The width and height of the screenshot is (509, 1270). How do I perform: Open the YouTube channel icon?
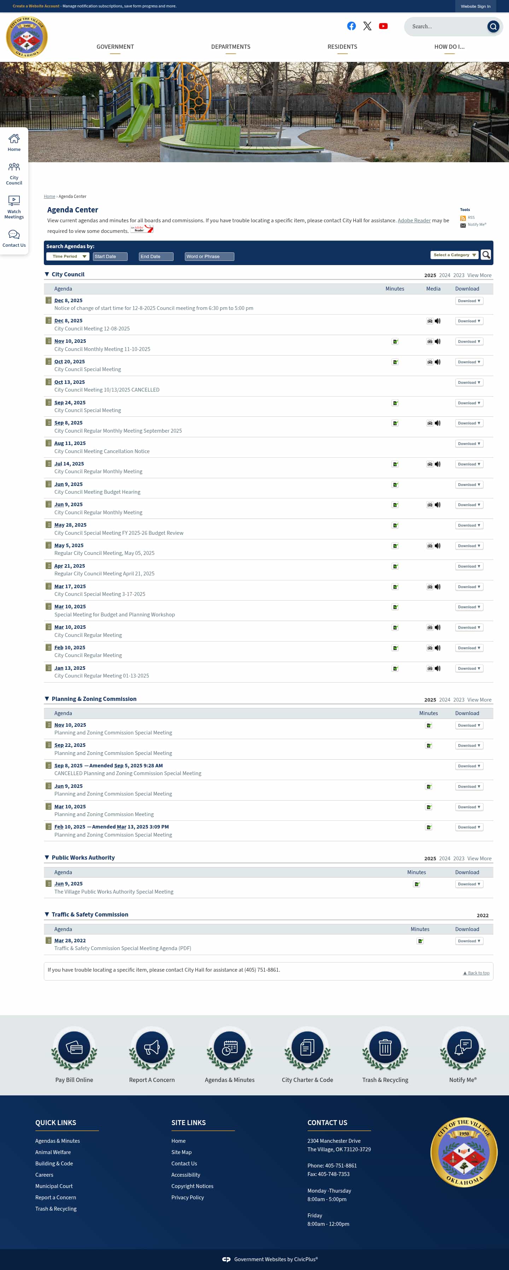tap(383, 26)
